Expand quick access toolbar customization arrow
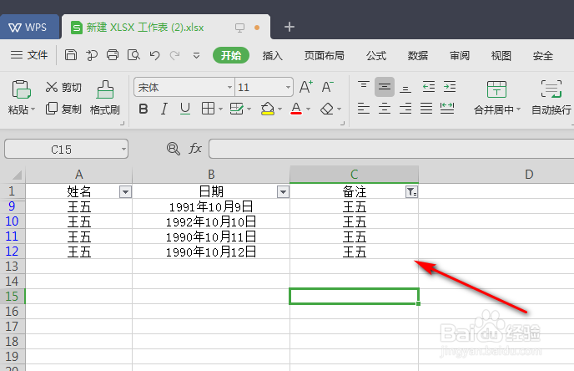Image resolution: width=574 pixels, height=371 pixels. (197, 56)
